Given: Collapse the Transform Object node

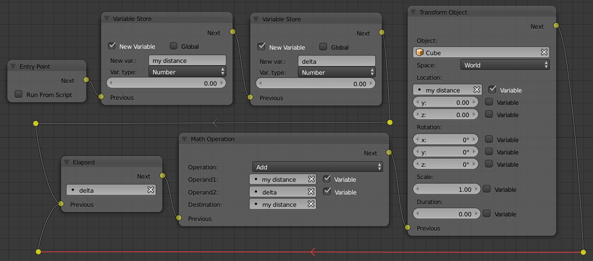Looking at the screenshot, I should click(x=413, y=12).
